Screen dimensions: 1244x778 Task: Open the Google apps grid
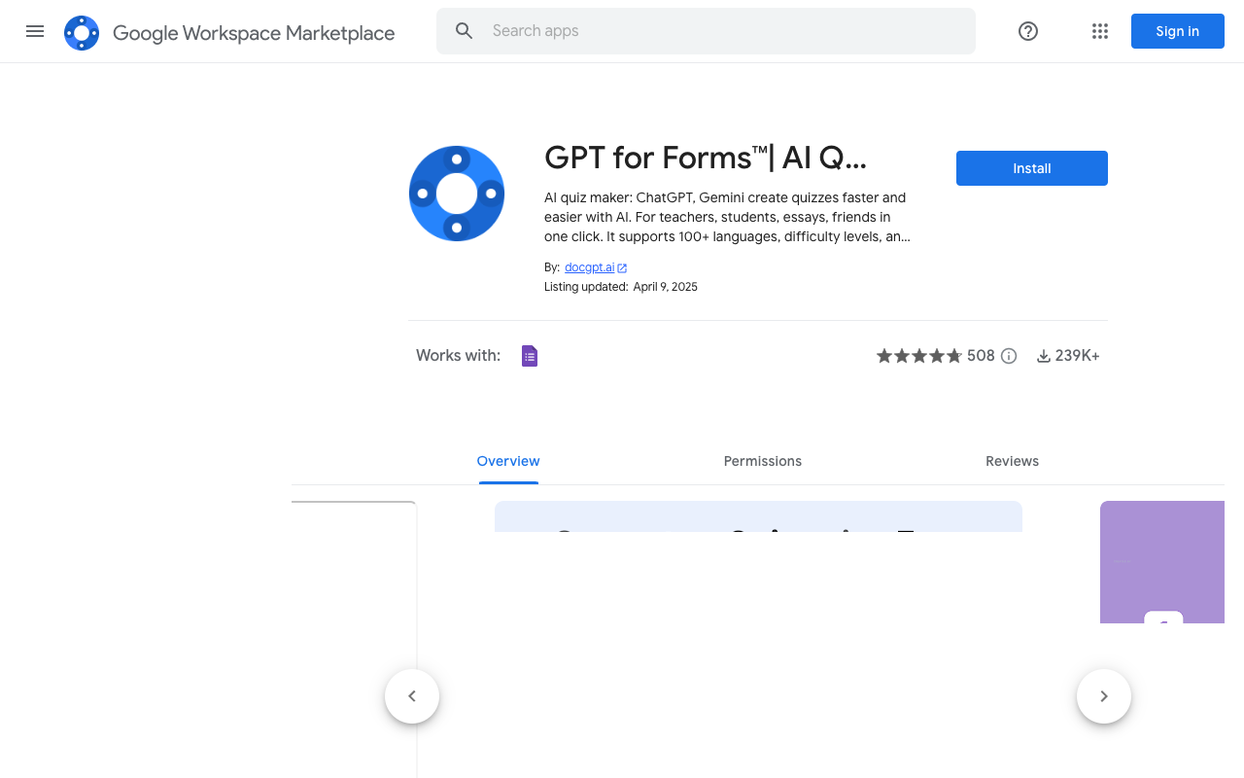point(1100,31)
